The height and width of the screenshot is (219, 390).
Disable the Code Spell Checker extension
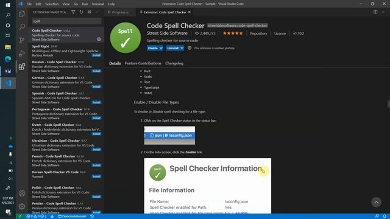pyautogui.click(x=152, y=48)
